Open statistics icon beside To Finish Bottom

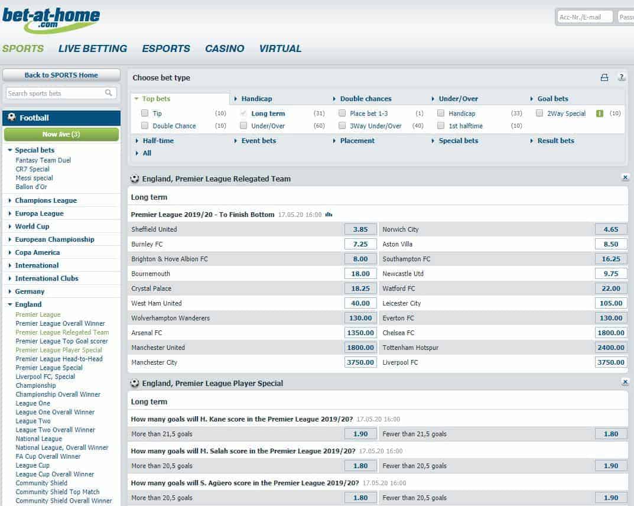tap(329, 215)
